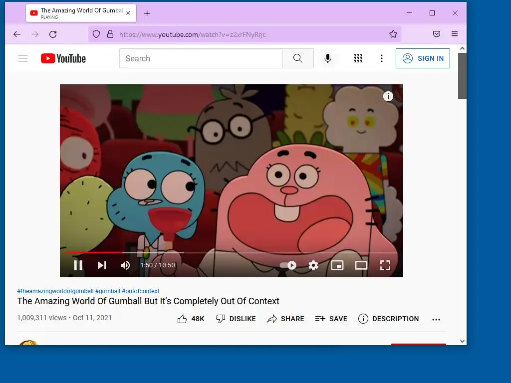Open video settings gear
Viewport: 511px width, 383px height.
pyautogui.click(x=313, y=265)
